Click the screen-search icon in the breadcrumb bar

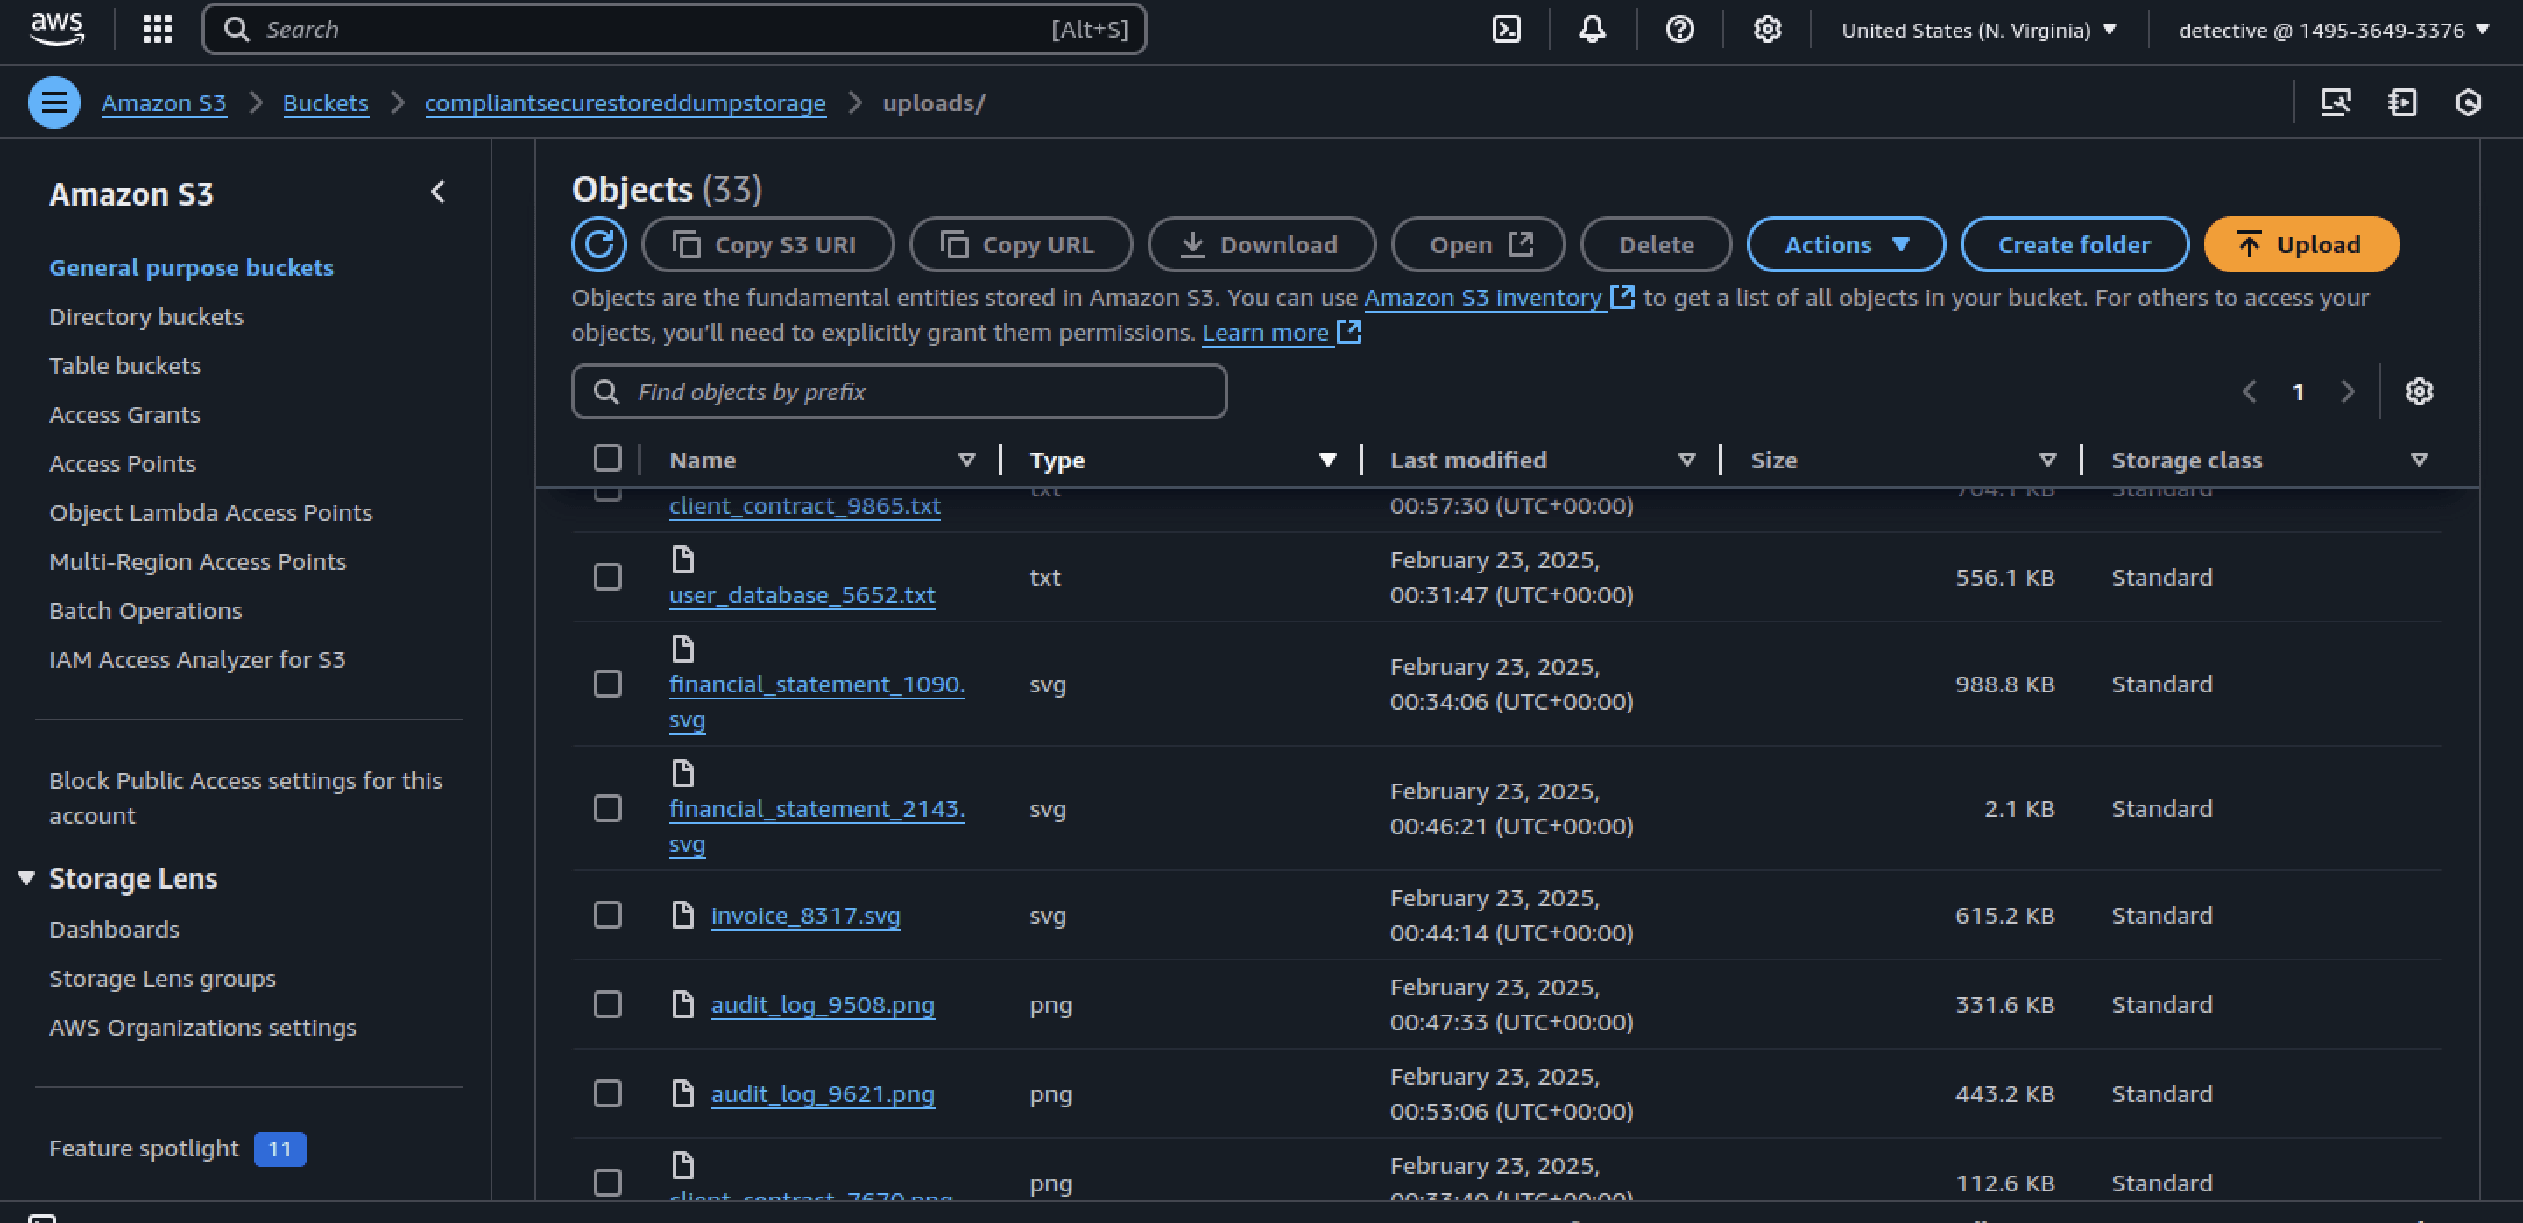pyautogui.click(x=2336, y=102)
